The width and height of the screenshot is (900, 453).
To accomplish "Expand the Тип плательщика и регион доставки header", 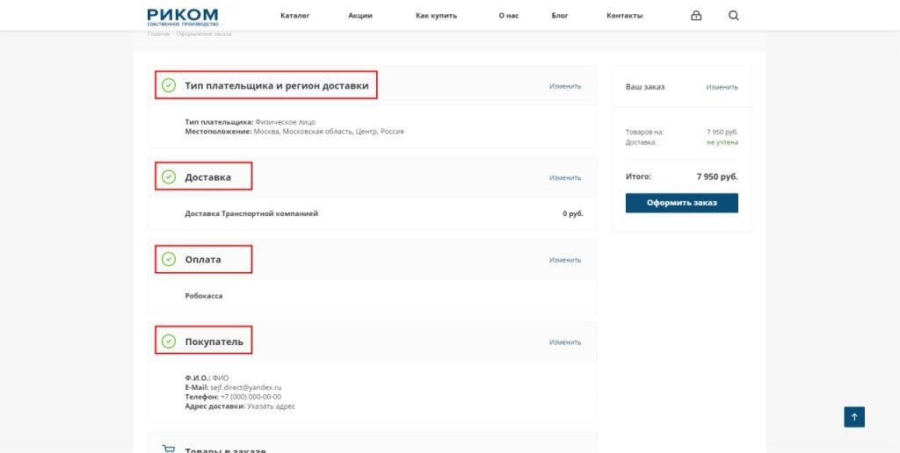I will click(x=276, y=86).
